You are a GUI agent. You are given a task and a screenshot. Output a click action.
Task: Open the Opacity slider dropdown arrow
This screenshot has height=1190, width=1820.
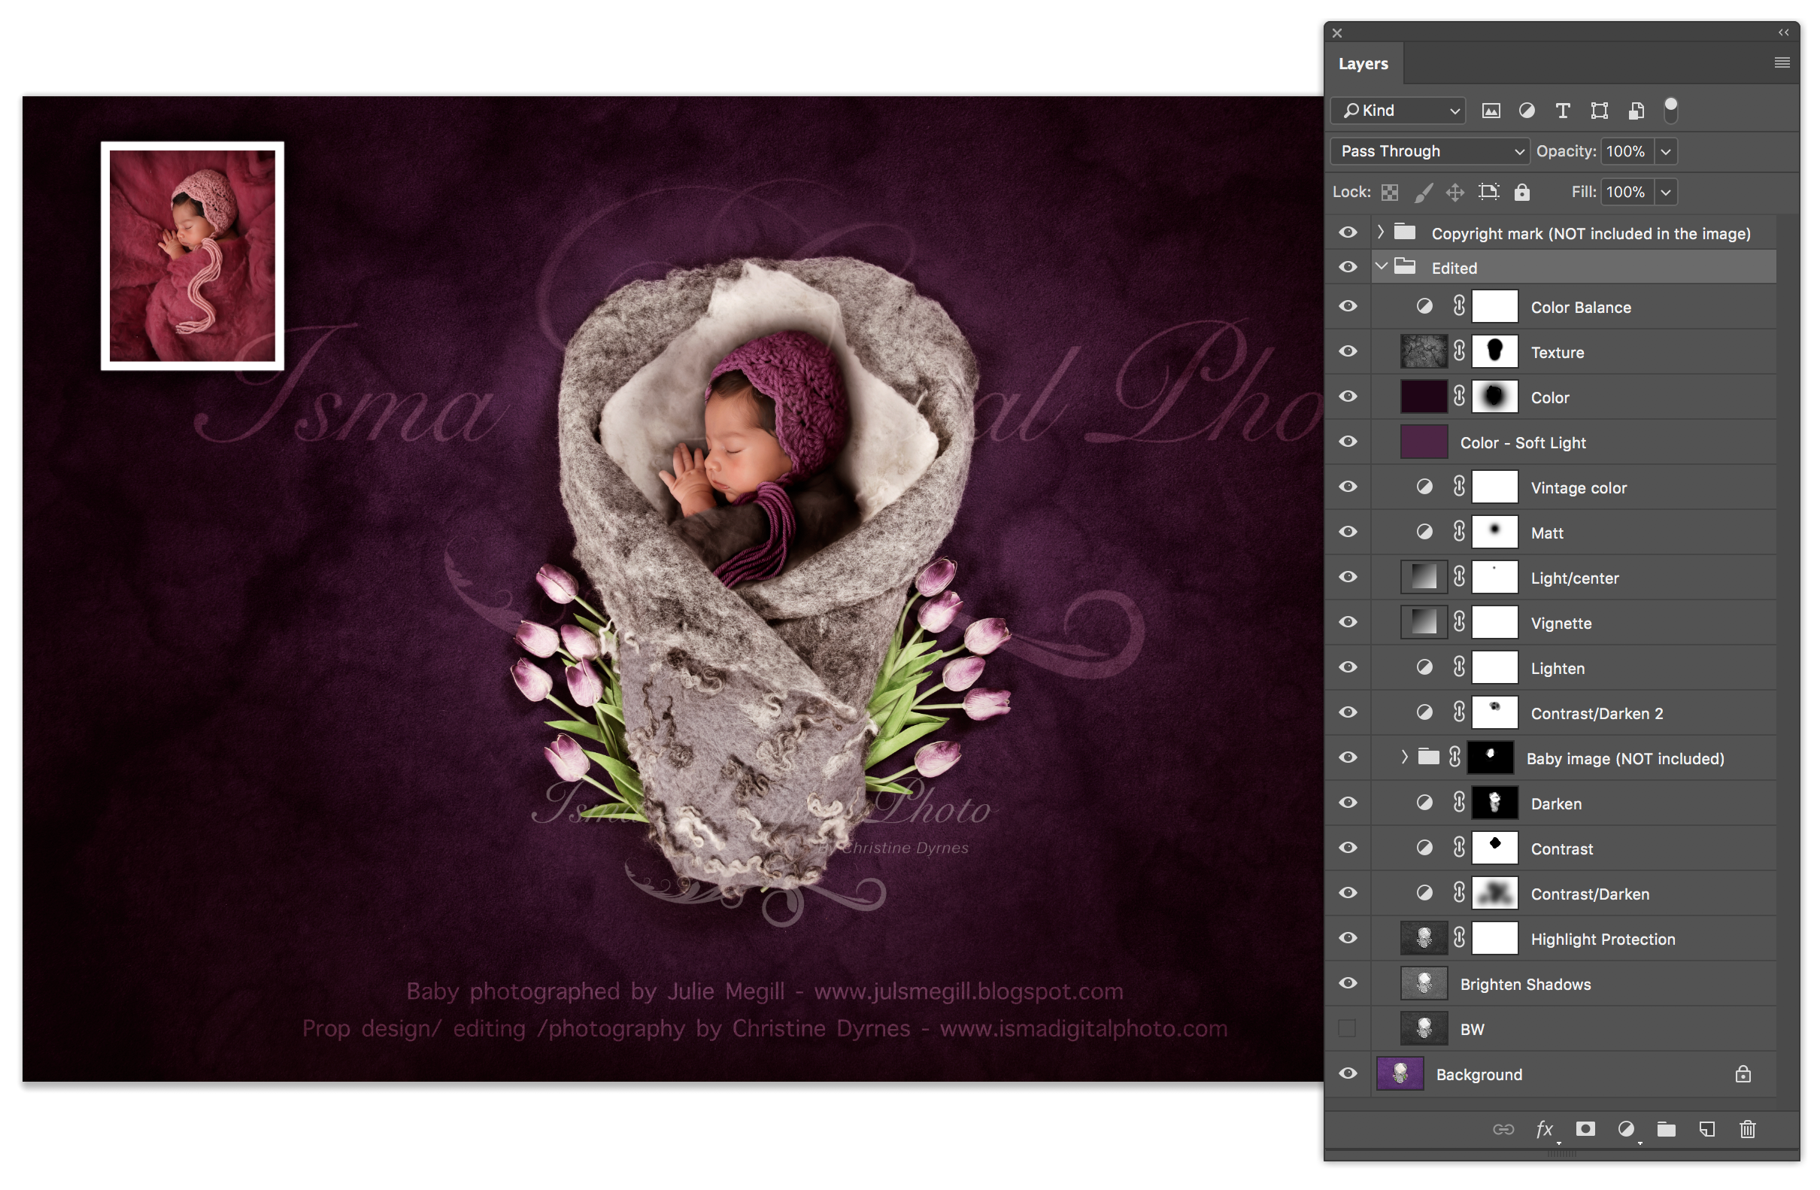click(1666, 151)
